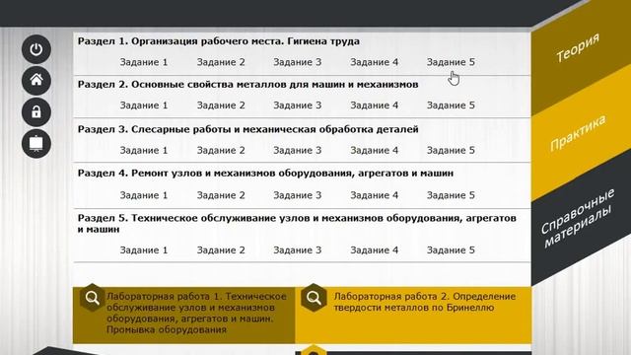Image resolution: width=631 pixels, height=355 pixels.
Task: Open Задание 1 in Раздел 5
Action: pos(144,250)
